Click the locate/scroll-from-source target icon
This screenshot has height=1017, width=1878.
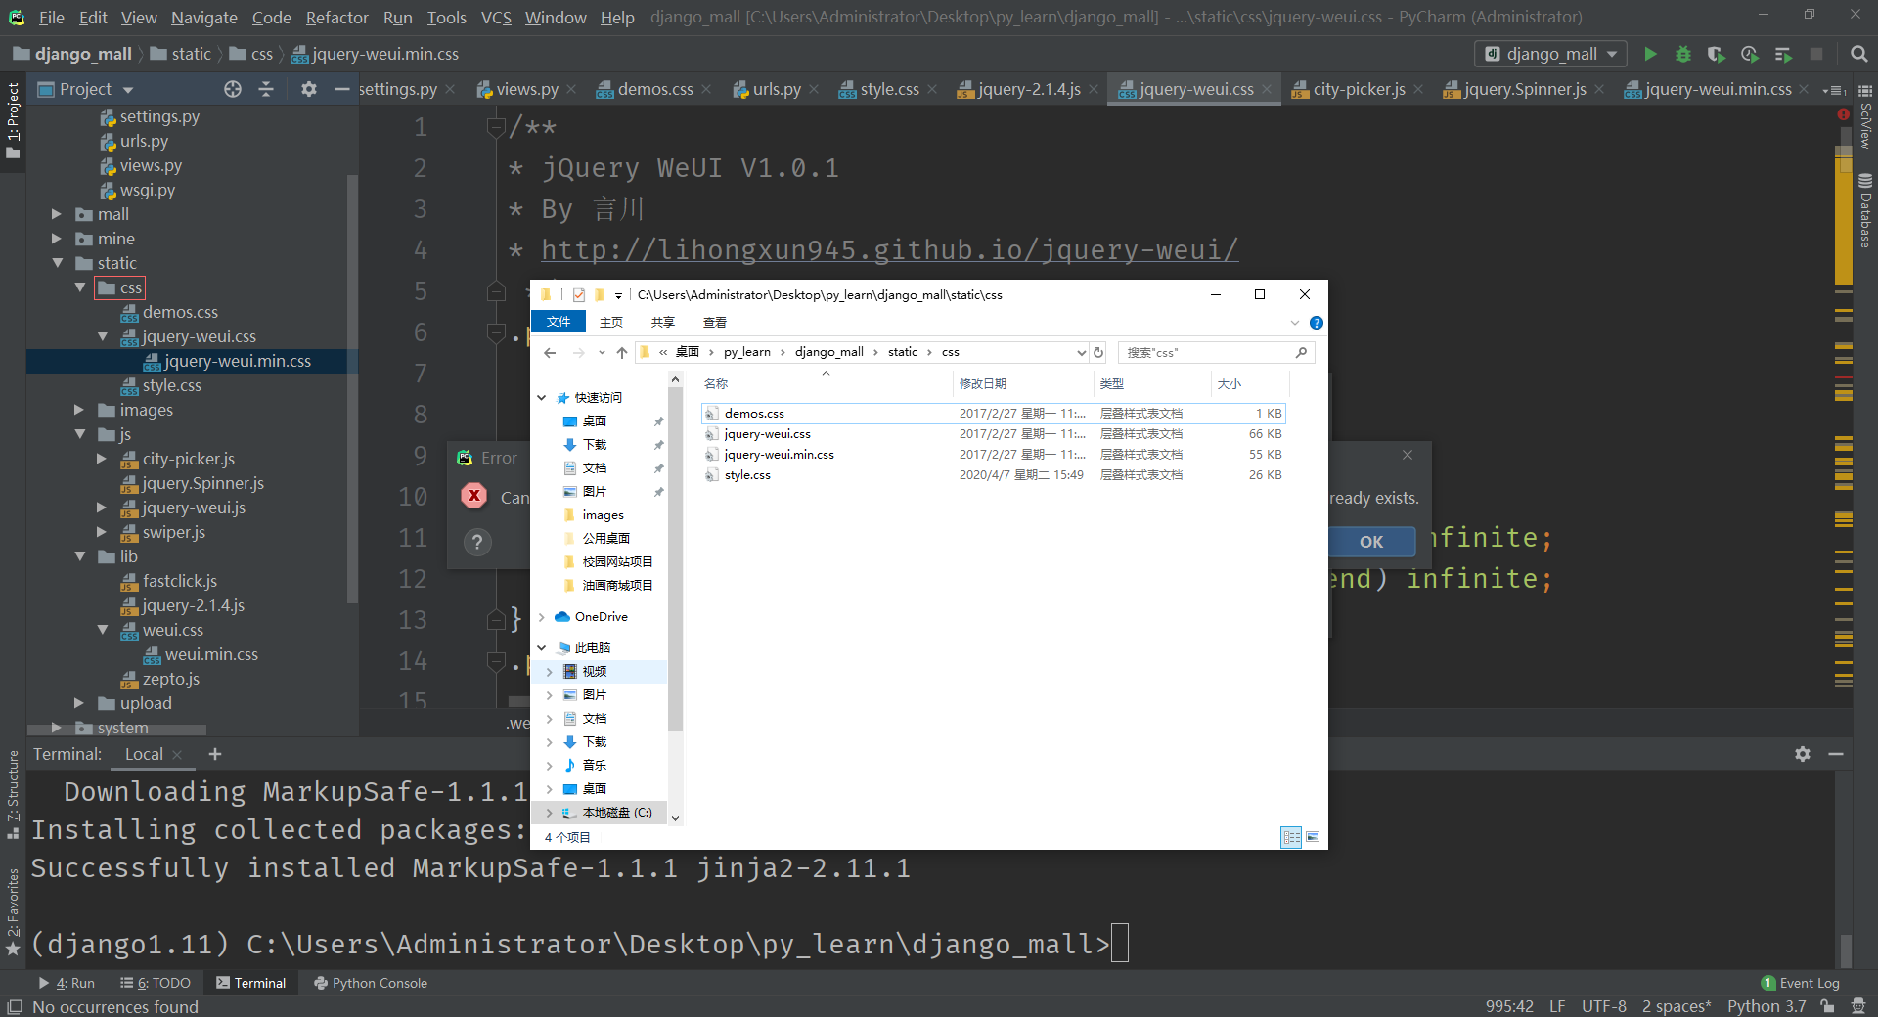pyautogui.click(x=233, y=89)
